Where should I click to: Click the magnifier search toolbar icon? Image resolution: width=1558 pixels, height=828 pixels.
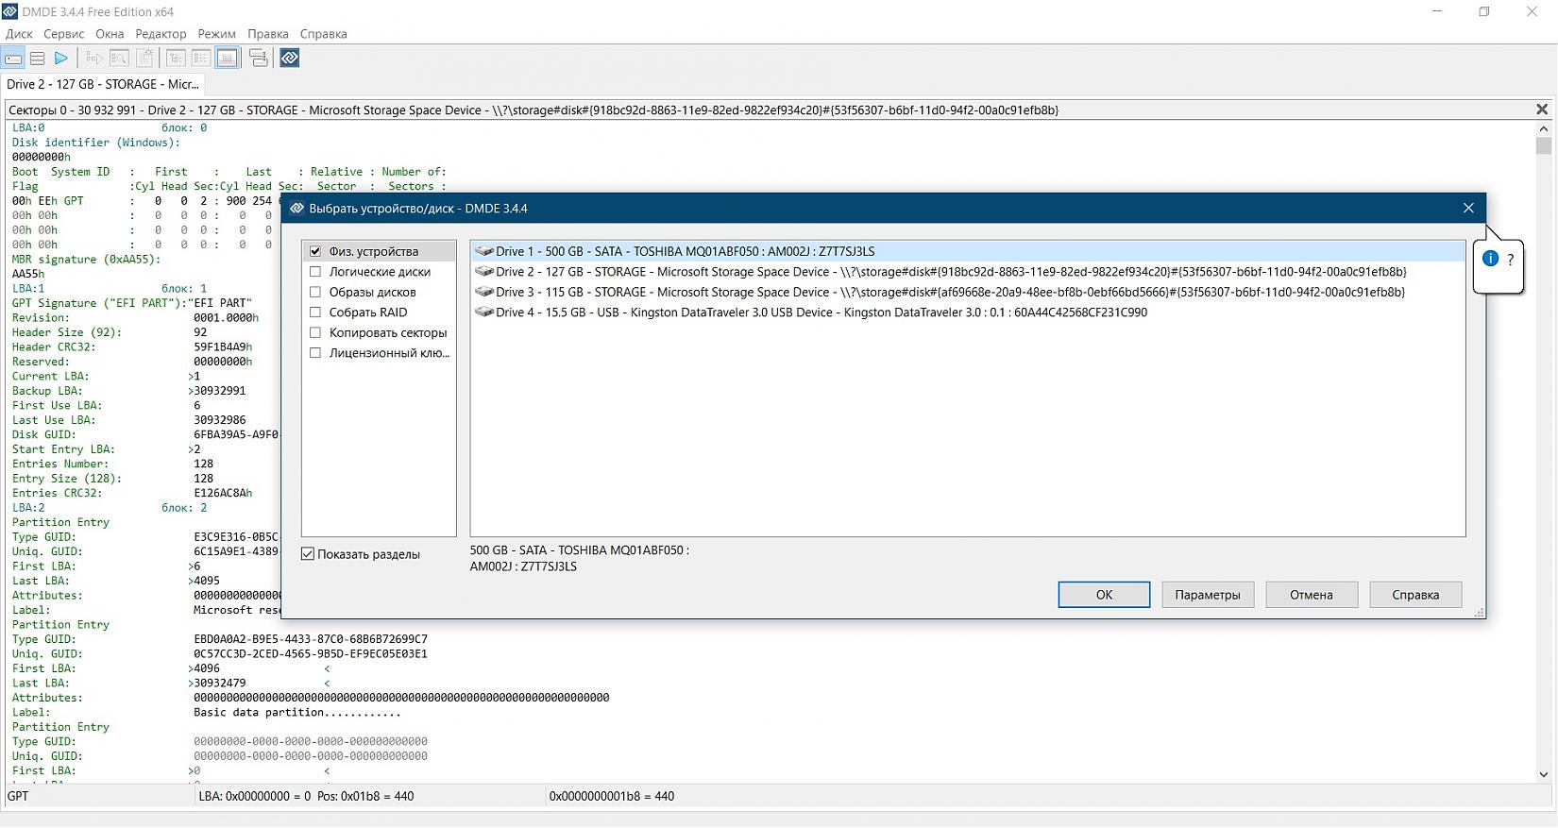tap(119, 59)
